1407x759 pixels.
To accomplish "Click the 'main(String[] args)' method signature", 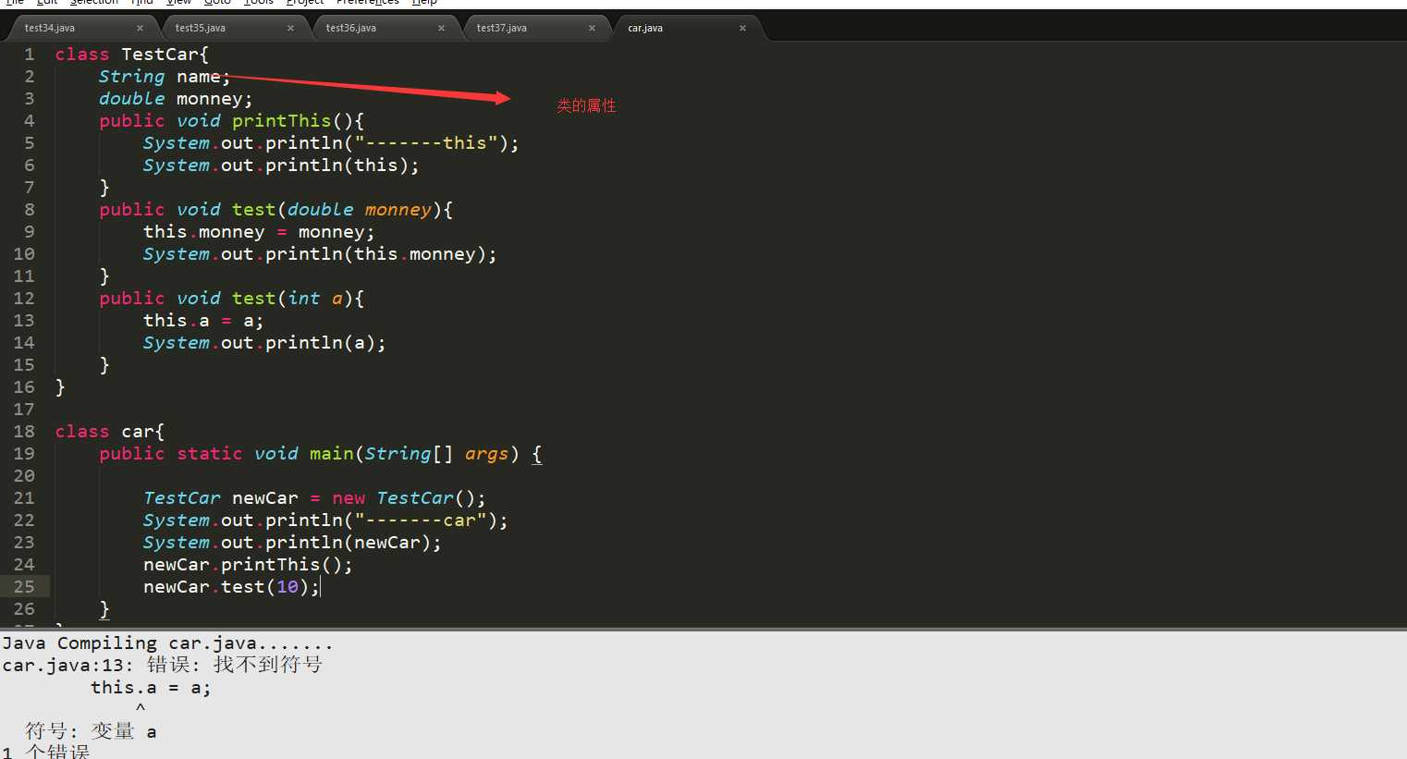I will point(414,454).
